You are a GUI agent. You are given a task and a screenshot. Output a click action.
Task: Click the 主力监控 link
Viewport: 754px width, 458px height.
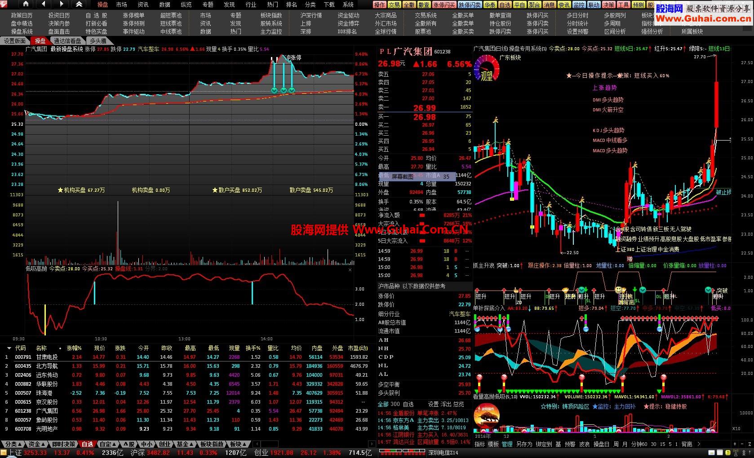pos(271,31)
